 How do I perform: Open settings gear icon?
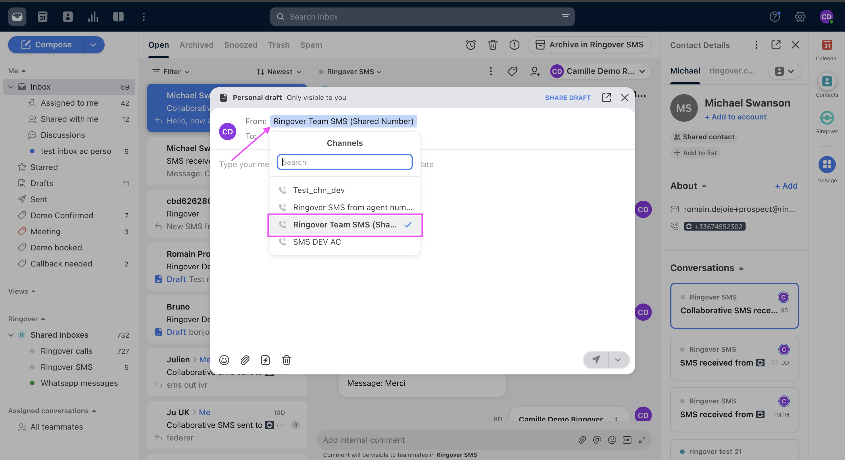800,17
